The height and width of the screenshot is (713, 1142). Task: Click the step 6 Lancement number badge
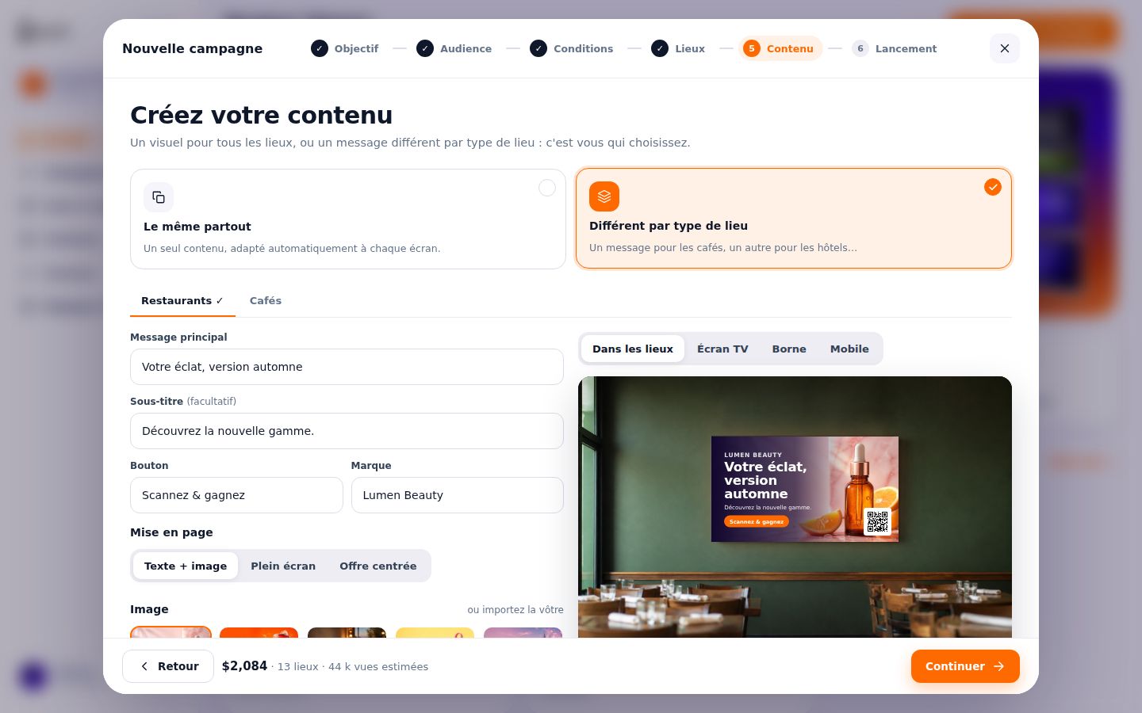(x=860, y=48)
